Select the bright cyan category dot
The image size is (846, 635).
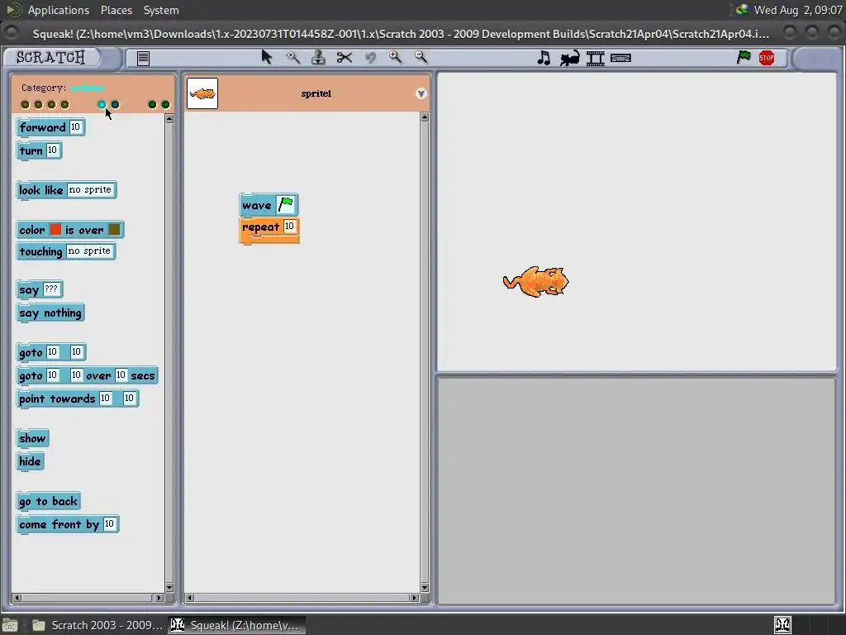coord(102,105)
